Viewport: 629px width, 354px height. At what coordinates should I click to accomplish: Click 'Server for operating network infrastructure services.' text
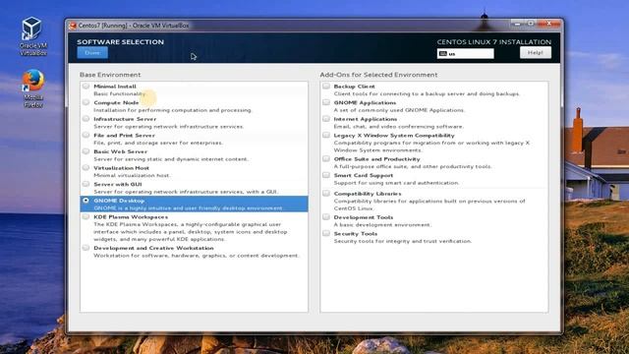(168, 127)
